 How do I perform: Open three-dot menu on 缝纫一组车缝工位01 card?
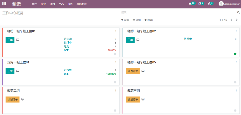[x=116, y=31]
